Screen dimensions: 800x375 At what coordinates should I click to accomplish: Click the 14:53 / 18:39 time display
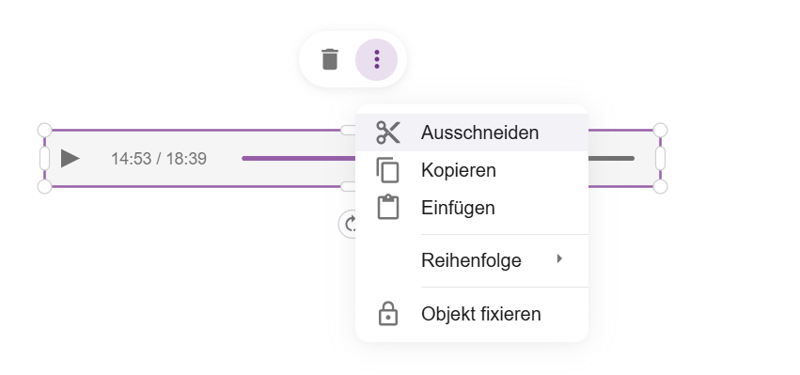coord(159,159)
